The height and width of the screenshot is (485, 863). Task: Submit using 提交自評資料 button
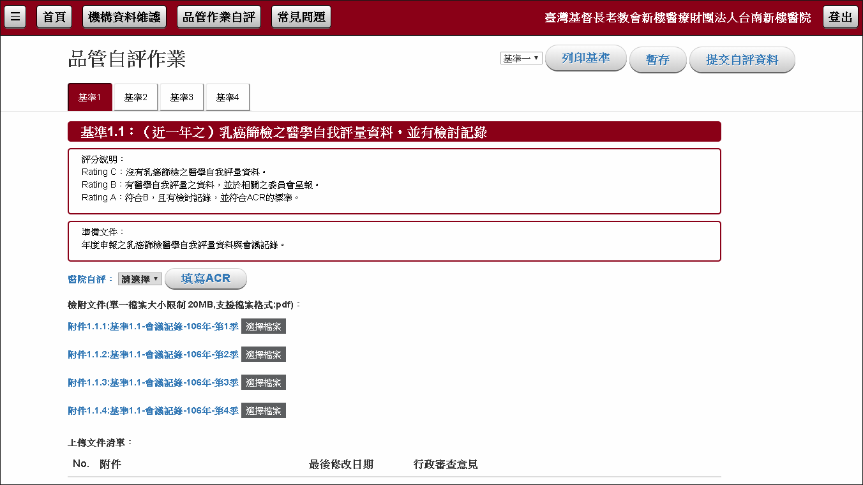[x=742, y=60]
